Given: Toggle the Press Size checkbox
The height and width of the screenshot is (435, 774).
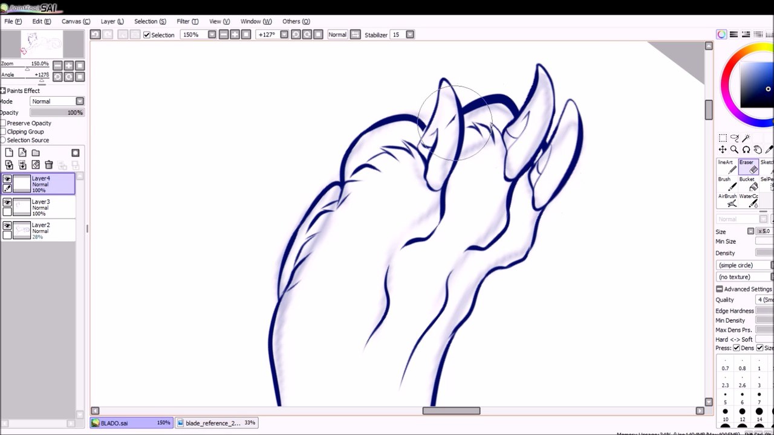Looking at the screenshot, I should [x=760, y=348].
